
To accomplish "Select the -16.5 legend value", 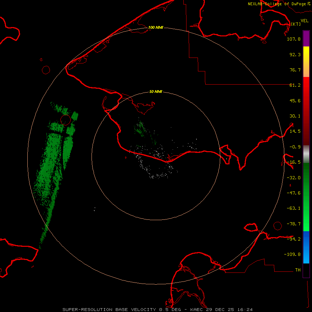I will [x=294, y=162].
